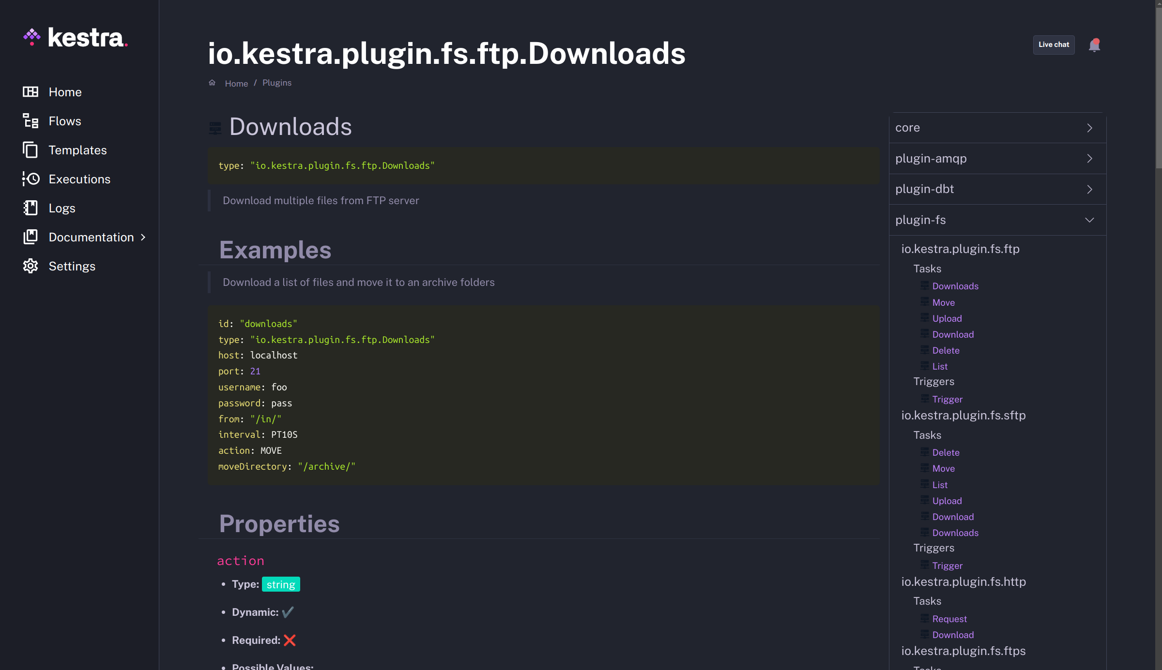Screen dimensions: 1162x670
Task: Open the ftp Move task link
Action: coord(944,302)
